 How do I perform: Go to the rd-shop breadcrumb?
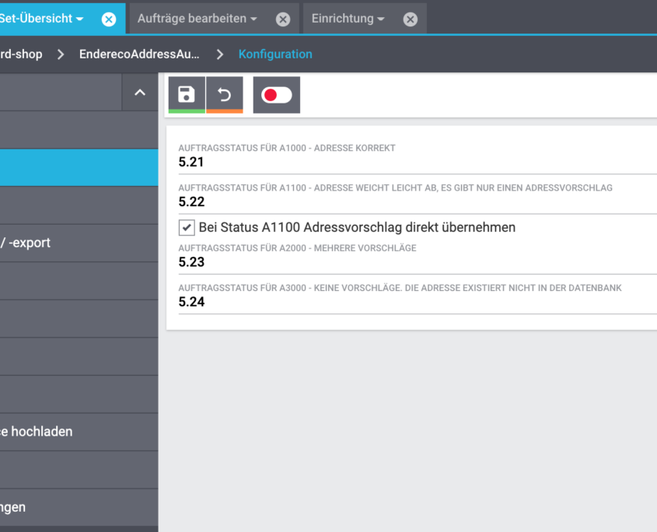click(21, 54)
